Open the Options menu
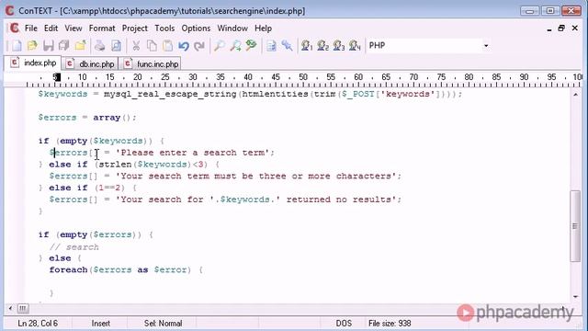This screenshot has width=588, height=331. pos(196,29)
